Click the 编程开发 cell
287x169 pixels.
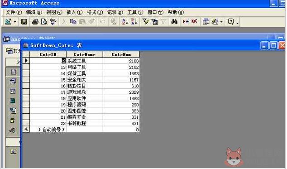pyautogui.click(x=85, y=117)
